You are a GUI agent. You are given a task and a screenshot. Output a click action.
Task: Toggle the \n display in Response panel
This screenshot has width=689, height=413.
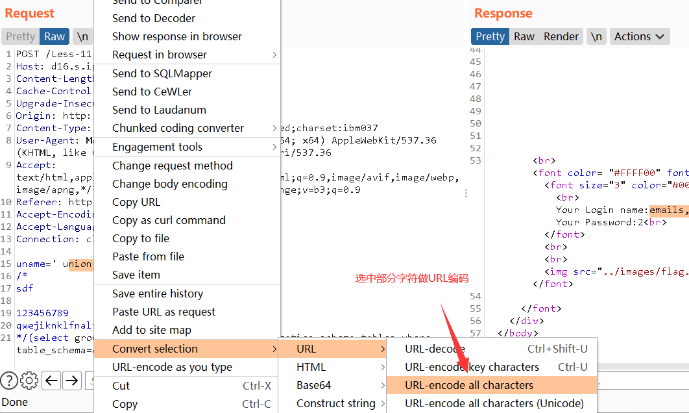pos(596,37)
